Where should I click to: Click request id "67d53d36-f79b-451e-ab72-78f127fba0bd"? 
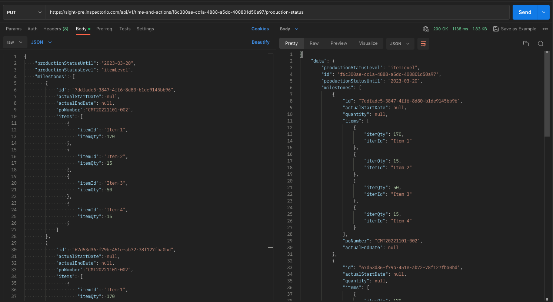click(123, 250)
